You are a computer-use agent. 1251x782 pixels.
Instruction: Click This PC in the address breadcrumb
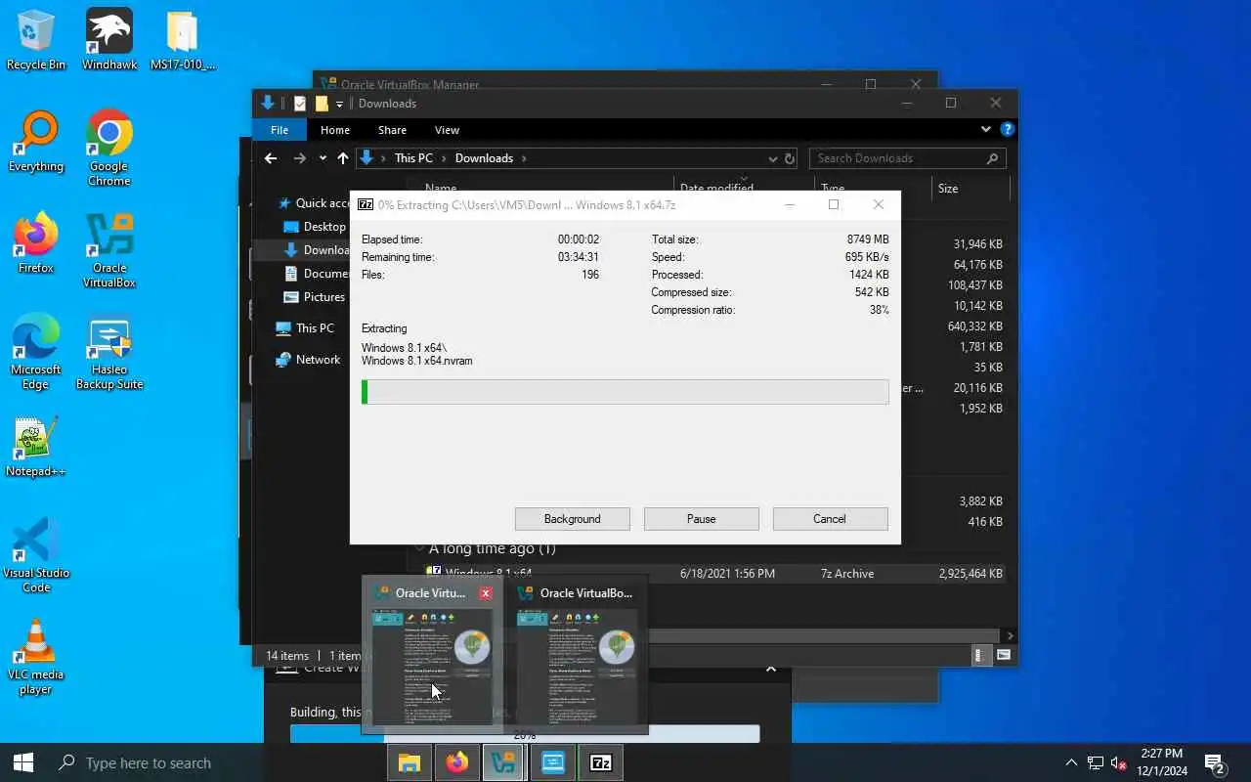[413, 158]
